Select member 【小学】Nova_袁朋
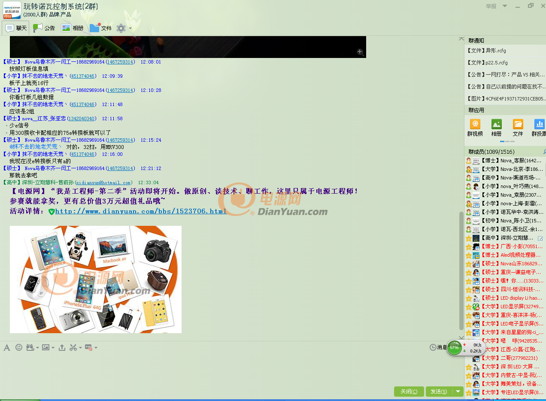546x401 pixels. pyautogui.click(x=505, y=195)
